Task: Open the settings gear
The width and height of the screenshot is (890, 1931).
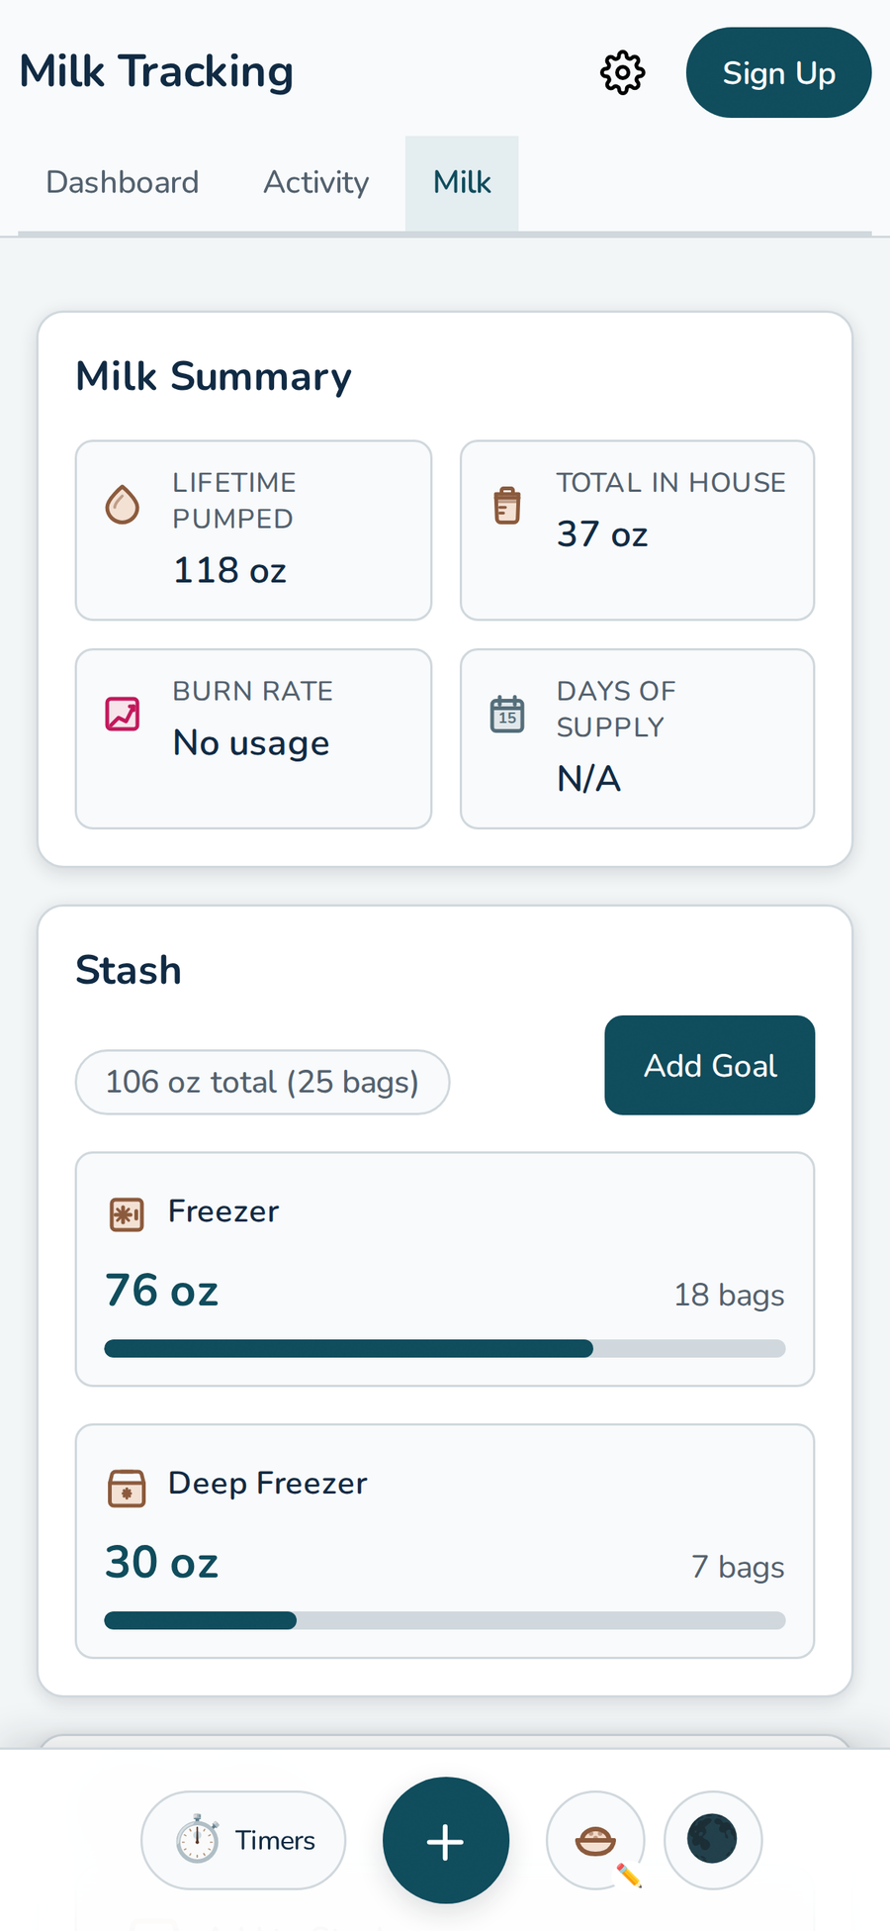Action: pos(622,71)
